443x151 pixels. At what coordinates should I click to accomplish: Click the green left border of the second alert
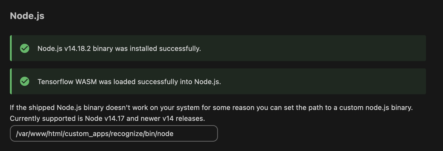pos(11,81)
